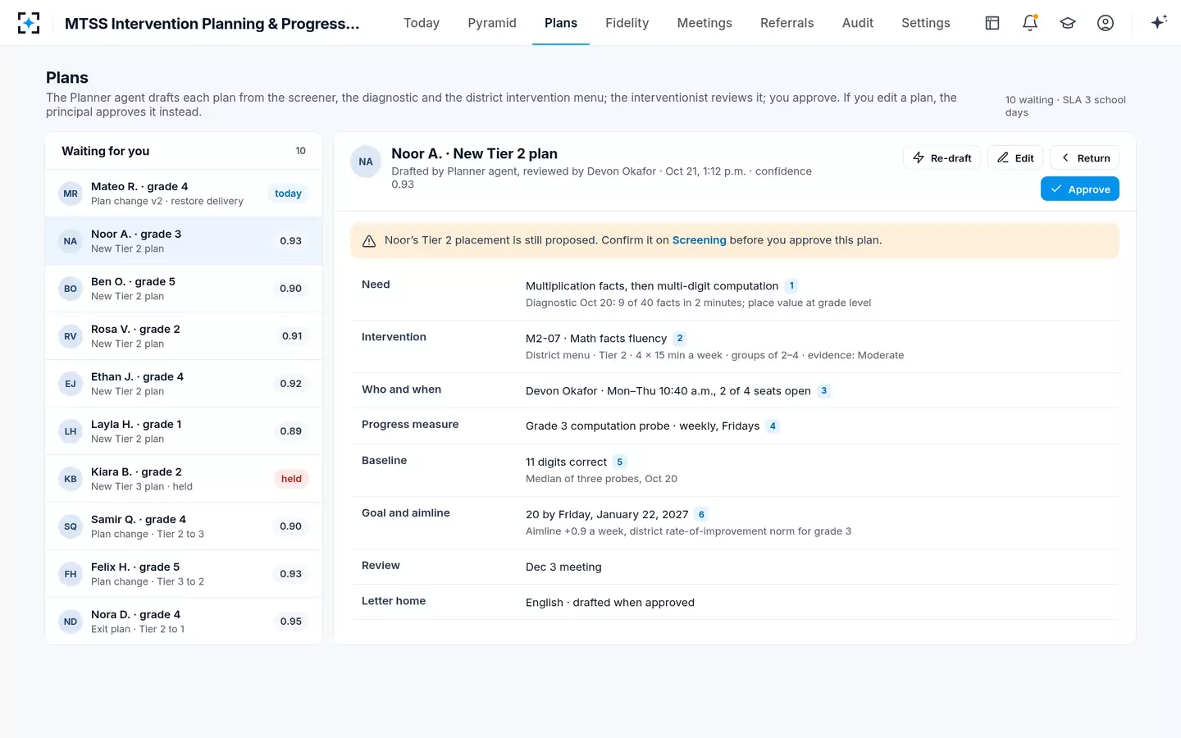Open citation 1 next to Need

(x=791, y=286)
